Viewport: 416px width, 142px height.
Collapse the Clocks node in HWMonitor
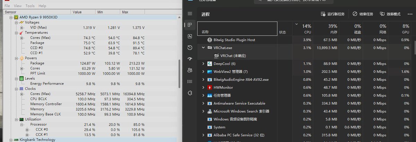tap(16, 89)
